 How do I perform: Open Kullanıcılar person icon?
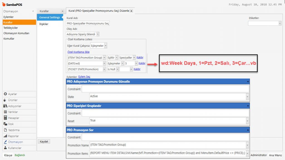click(x=5, y=148)
